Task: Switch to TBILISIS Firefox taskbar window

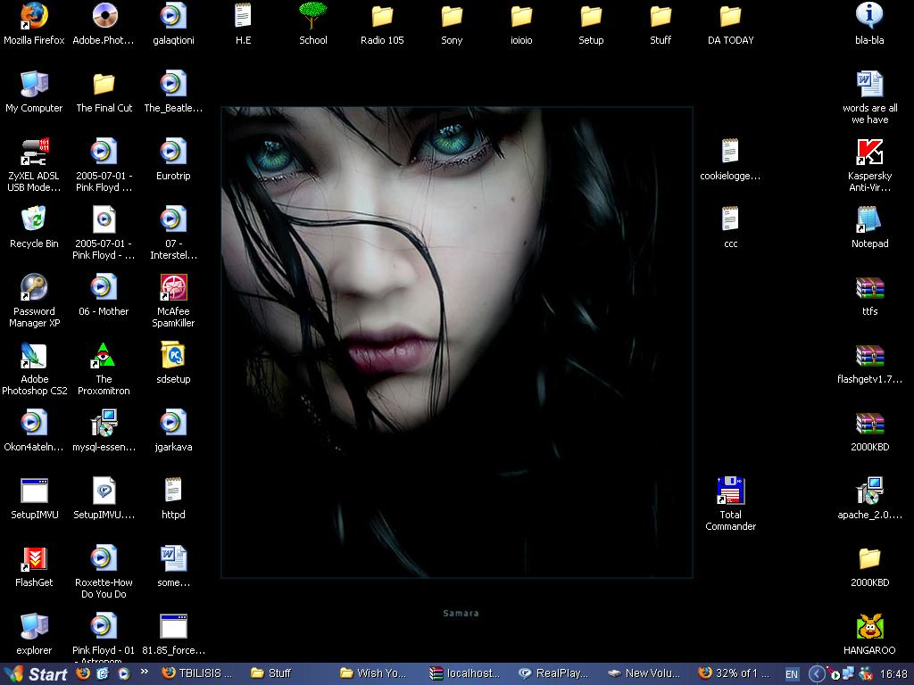Action: point(198,673)
